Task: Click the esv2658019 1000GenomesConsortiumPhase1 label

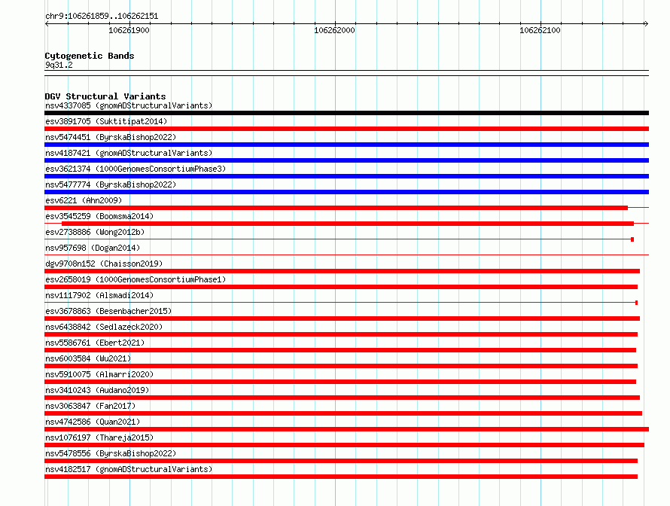Action: click(x=136, y=279)
